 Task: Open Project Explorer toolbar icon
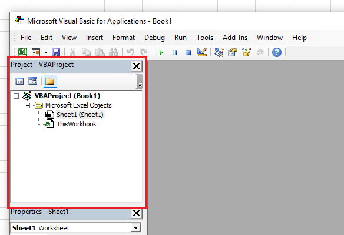click(219, 52)
